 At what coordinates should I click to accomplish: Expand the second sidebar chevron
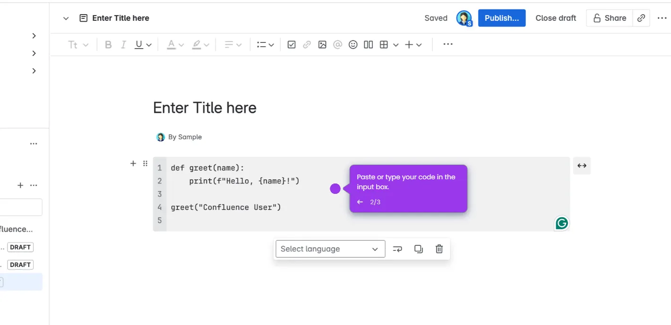34,53
